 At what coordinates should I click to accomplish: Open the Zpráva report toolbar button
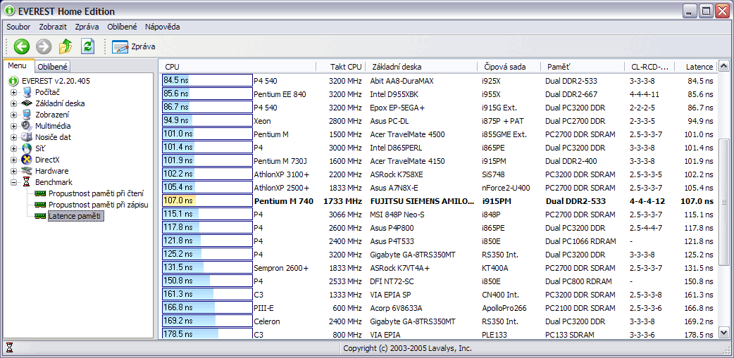click(134, 46)
